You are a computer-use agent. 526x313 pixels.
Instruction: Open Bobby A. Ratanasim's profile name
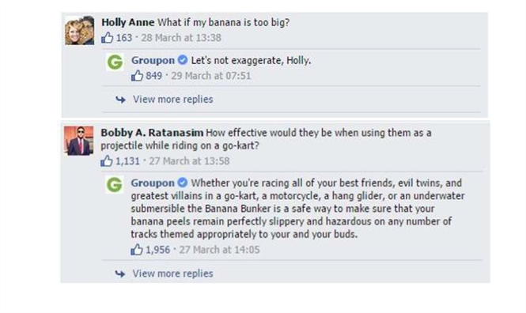coord(152,133)
